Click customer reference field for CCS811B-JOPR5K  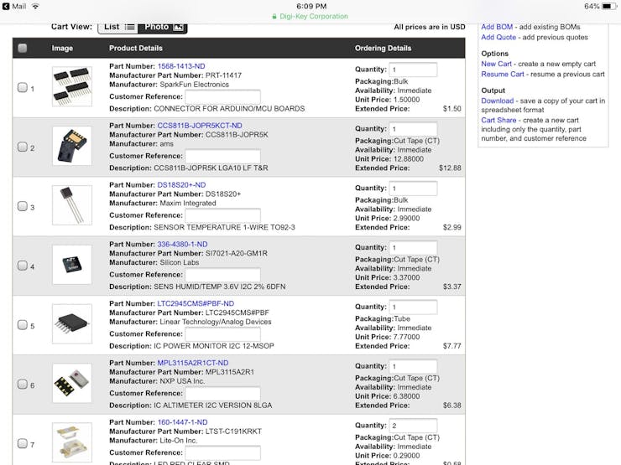pos(223,156)
